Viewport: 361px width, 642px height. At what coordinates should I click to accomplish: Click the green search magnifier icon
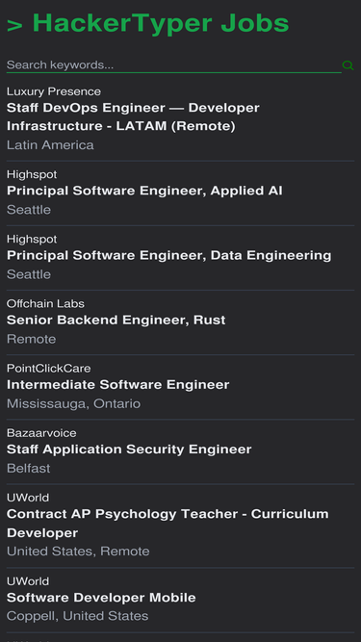(x=348, y=65)
